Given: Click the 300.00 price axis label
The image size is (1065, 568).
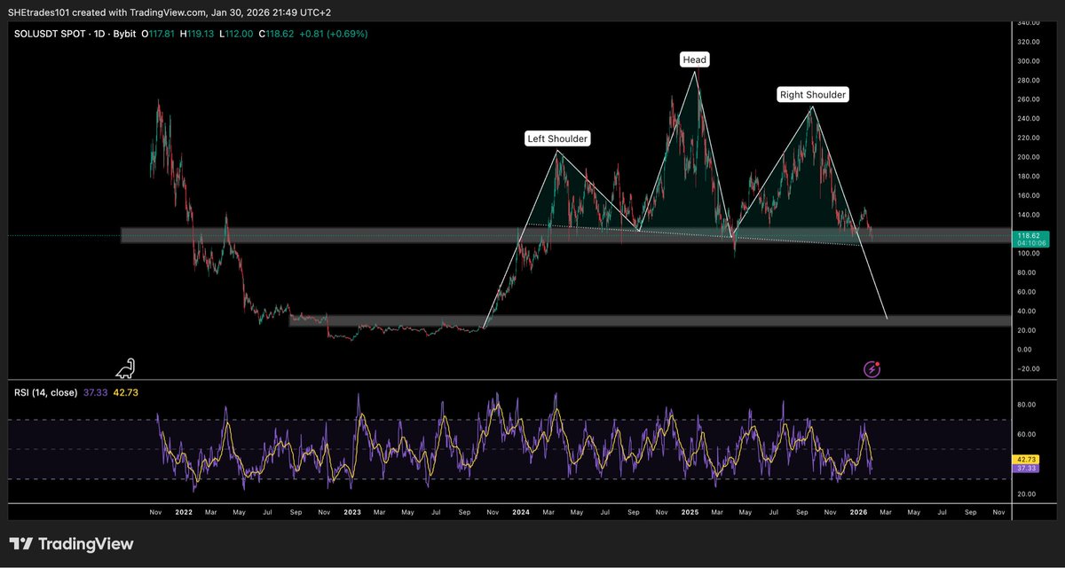Looking at the screenshot, I should (1029, 61).
